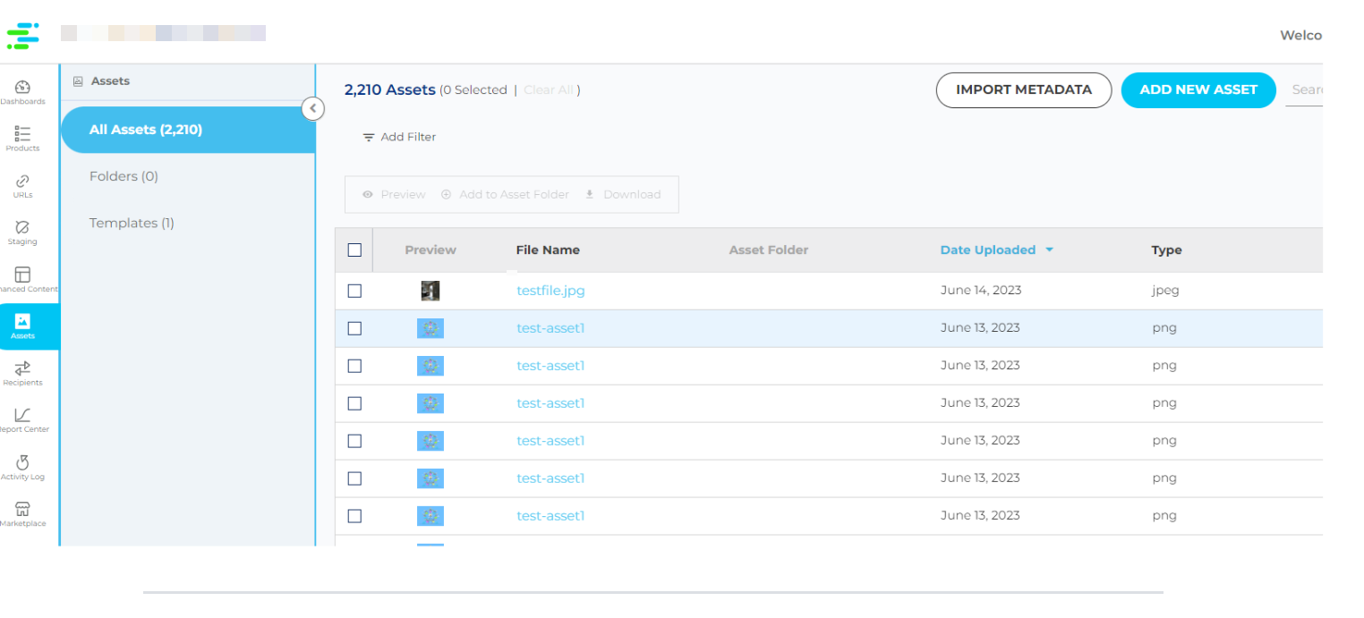The width and height of the screenshot is (1364, 618).
Task: Open the Recipients arrows icon
Action: click(x=23, y=368)
